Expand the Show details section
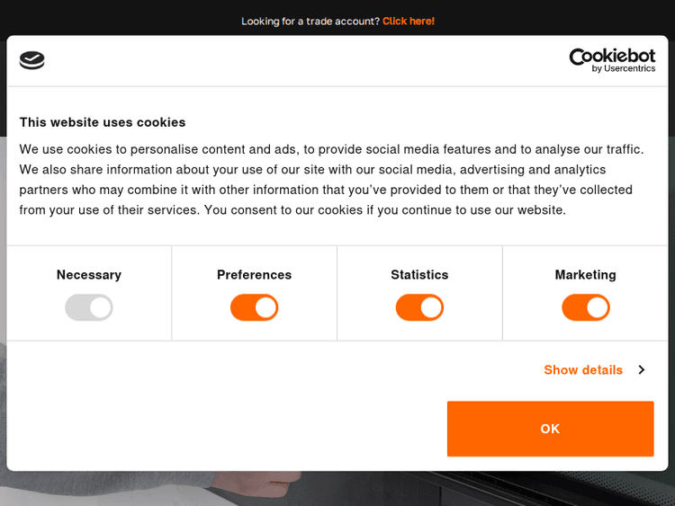Viewport: 675px width, 506px height. pos(583,369)
